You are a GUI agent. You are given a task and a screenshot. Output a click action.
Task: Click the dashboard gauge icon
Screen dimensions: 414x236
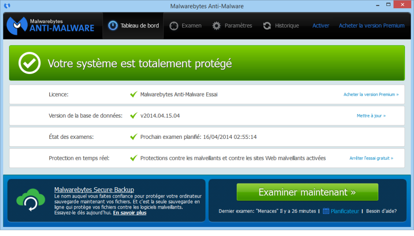tap(113, 26)
